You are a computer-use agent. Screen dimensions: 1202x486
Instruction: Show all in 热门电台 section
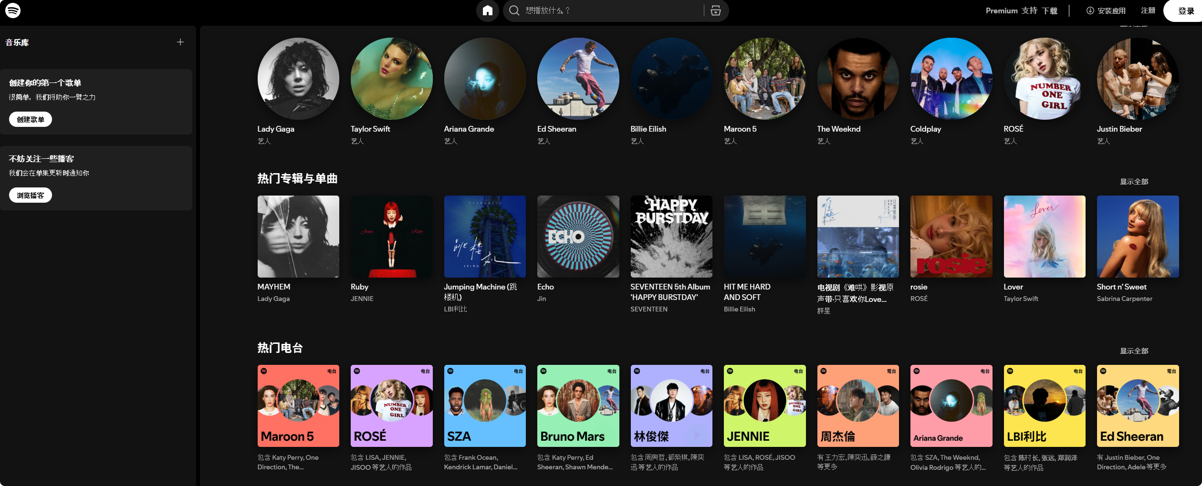point(1134,351)
